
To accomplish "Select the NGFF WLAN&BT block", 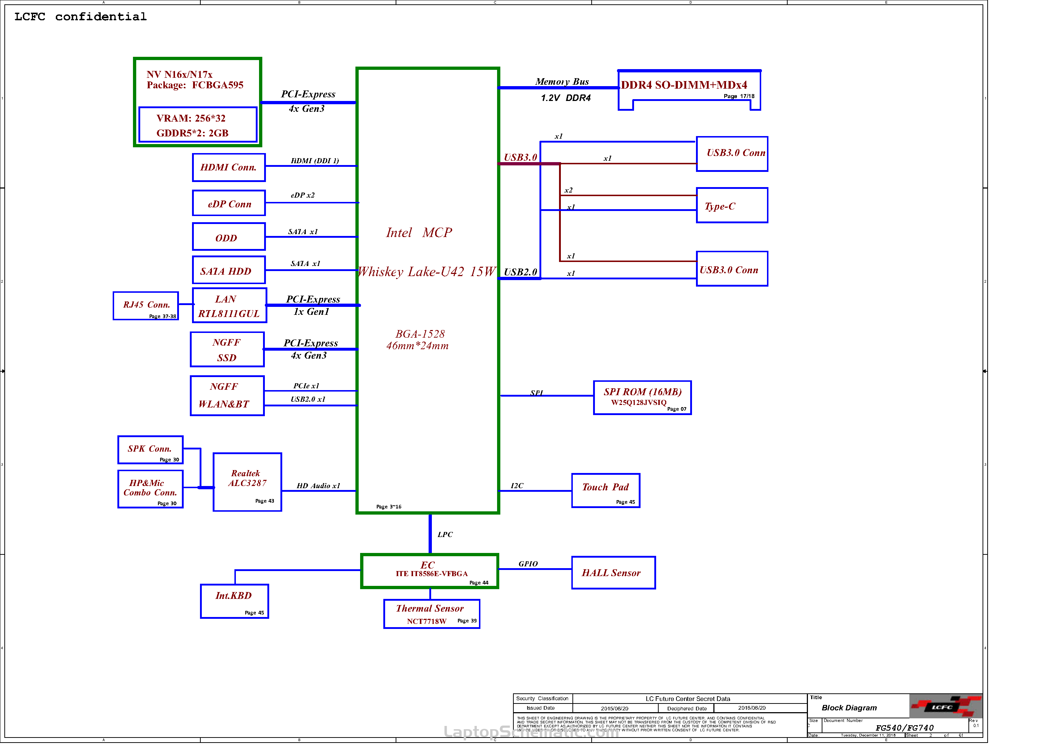I will coord(228,396).
